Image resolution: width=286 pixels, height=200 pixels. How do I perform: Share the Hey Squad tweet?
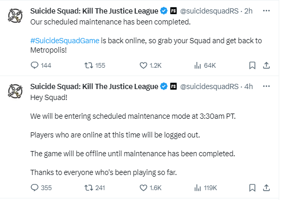[266, 187]
